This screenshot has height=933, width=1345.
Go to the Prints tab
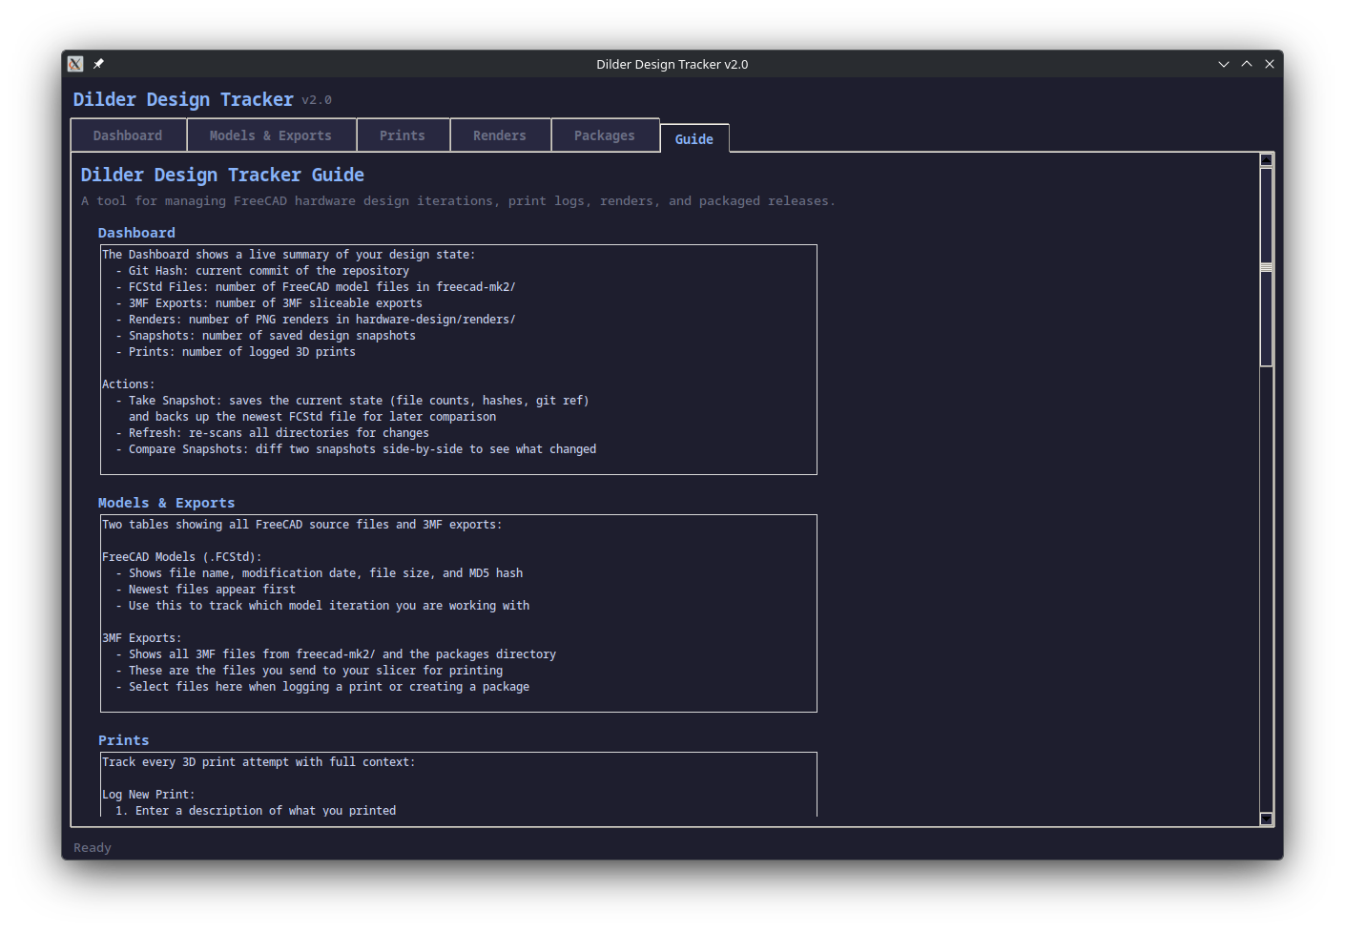(403, 135)
